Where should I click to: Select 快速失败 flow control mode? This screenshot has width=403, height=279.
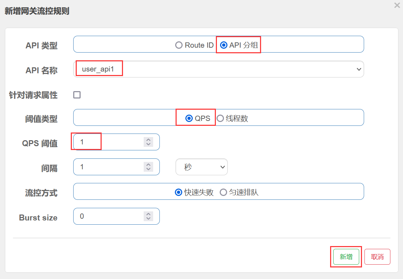click(x=178, y=192)
